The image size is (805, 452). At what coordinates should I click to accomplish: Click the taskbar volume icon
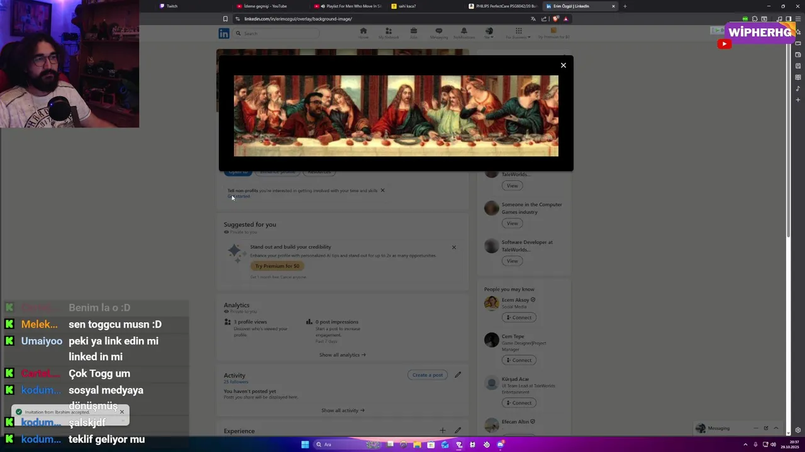point(773,444)
